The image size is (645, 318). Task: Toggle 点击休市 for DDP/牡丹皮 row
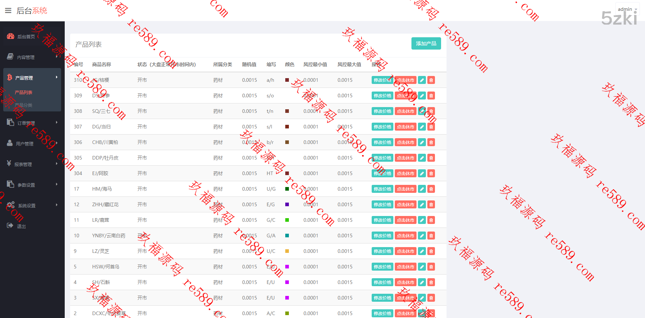click(x=405, y=158)
